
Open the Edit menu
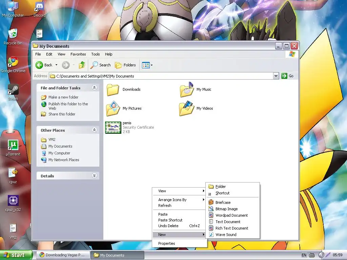[49, 54]
